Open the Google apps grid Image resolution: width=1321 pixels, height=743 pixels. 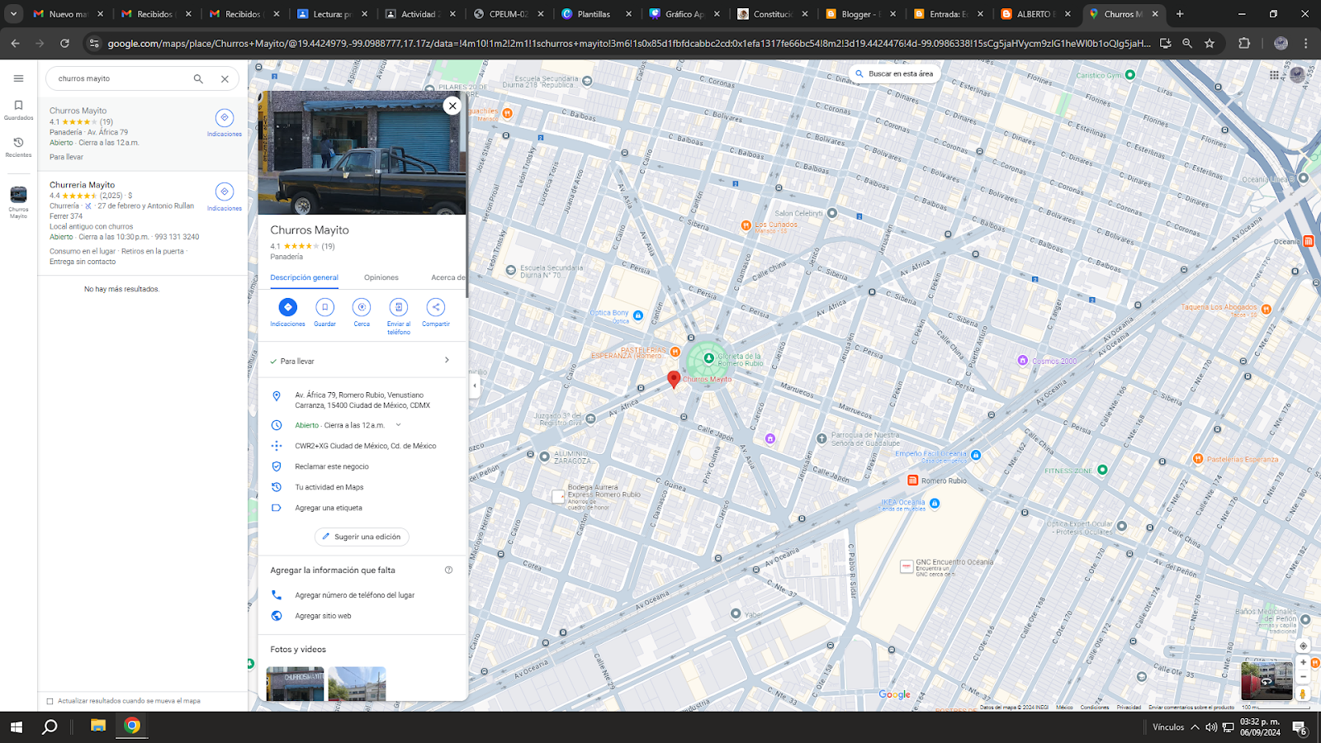[1275, 75]
